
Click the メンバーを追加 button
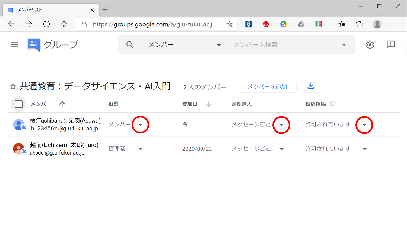(267, 87)
